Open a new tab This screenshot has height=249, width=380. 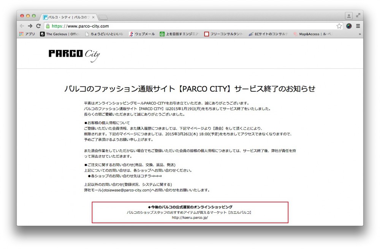103,17
